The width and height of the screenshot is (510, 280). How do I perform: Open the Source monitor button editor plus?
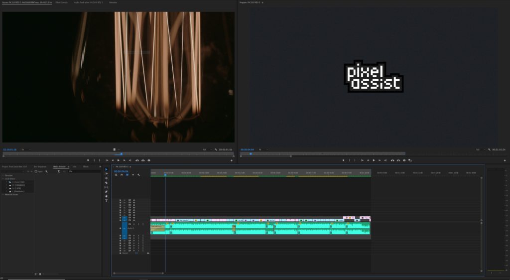[232, 160]
